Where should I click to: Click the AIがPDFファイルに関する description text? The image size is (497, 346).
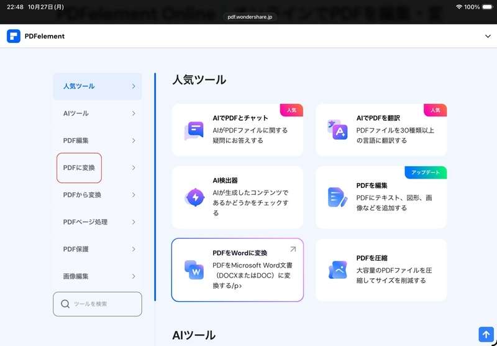click(250, 135)
